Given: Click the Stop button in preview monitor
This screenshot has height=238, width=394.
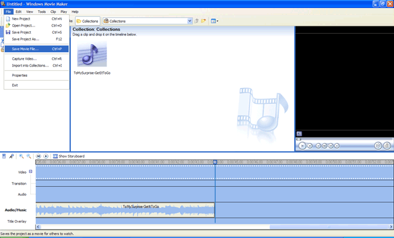Looking at the screenshot, I should [310, 146].
